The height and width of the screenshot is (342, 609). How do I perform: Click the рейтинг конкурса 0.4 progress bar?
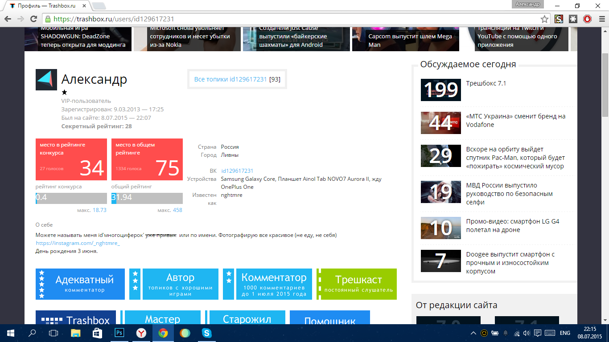coord(71,198)
